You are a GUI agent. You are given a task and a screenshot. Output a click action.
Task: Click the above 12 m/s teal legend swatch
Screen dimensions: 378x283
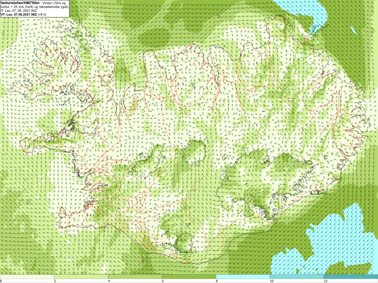tap(351, 277)
